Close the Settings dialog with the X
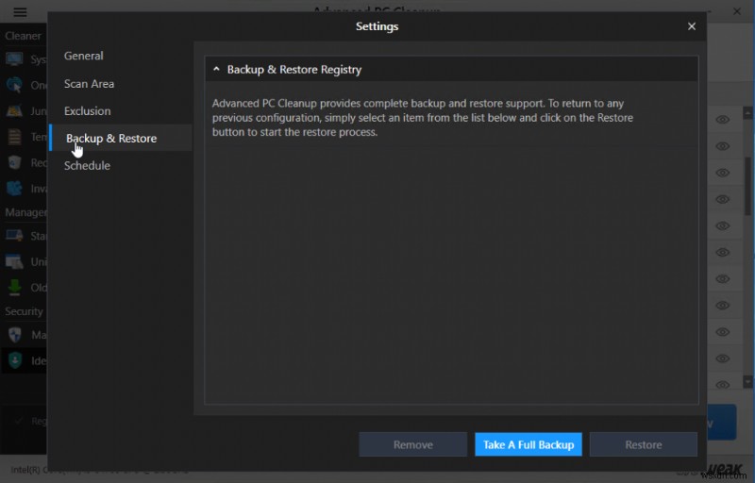This screenshot has height=483, width=755. 692,26
